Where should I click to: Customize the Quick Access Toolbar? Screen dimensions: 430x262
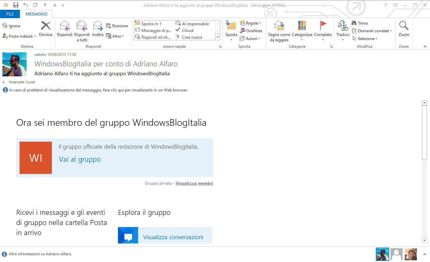(63, 5)
